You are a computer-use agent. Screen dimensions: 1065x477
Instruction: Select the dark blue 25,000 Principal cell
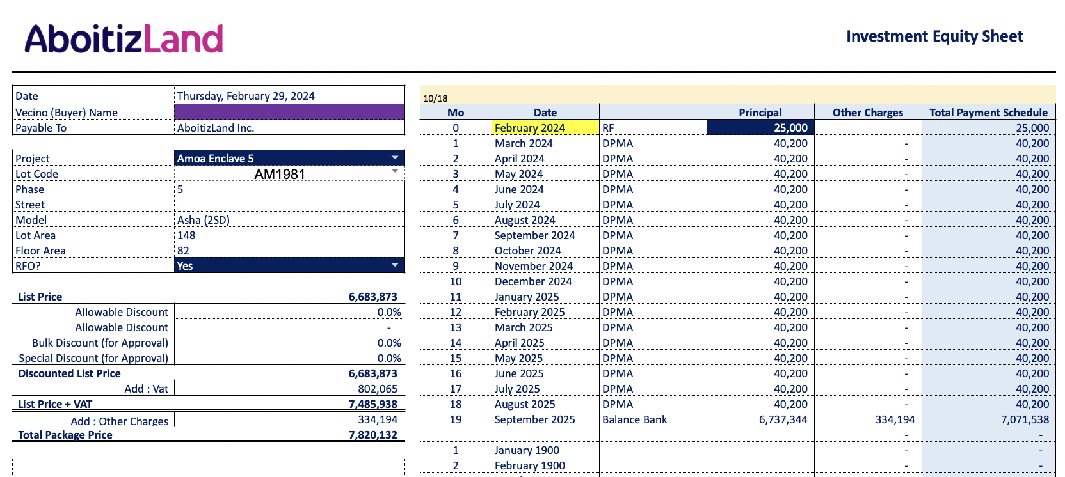760,128
